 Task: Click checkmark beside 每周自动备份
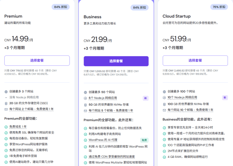(6, 139)
